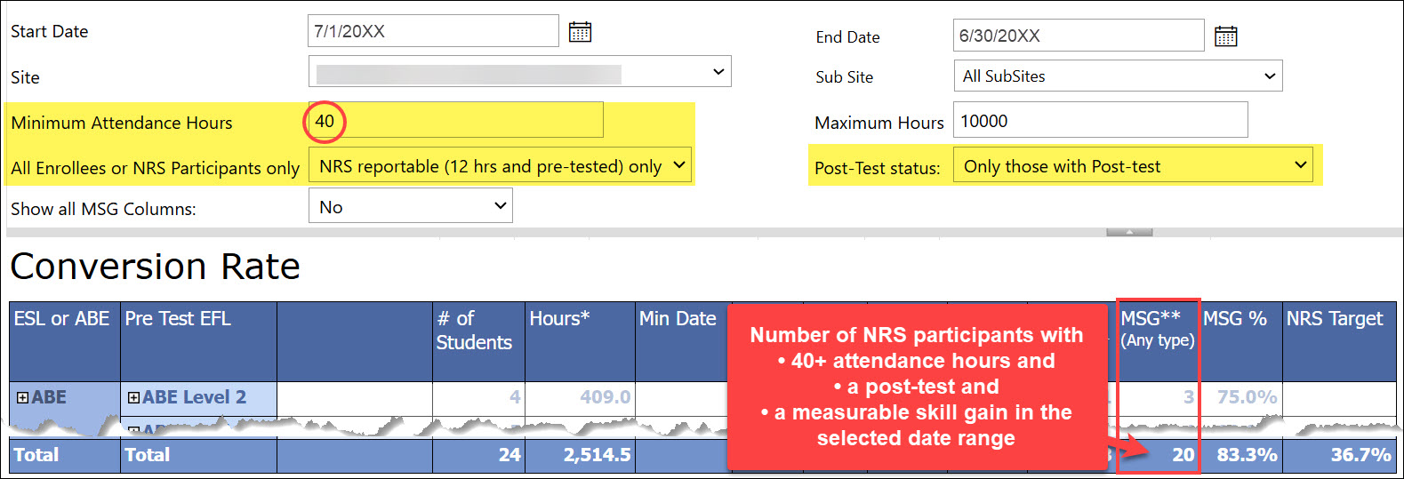Click the Maximum Hours input field
The image size is (1404, 479).
1099,121
